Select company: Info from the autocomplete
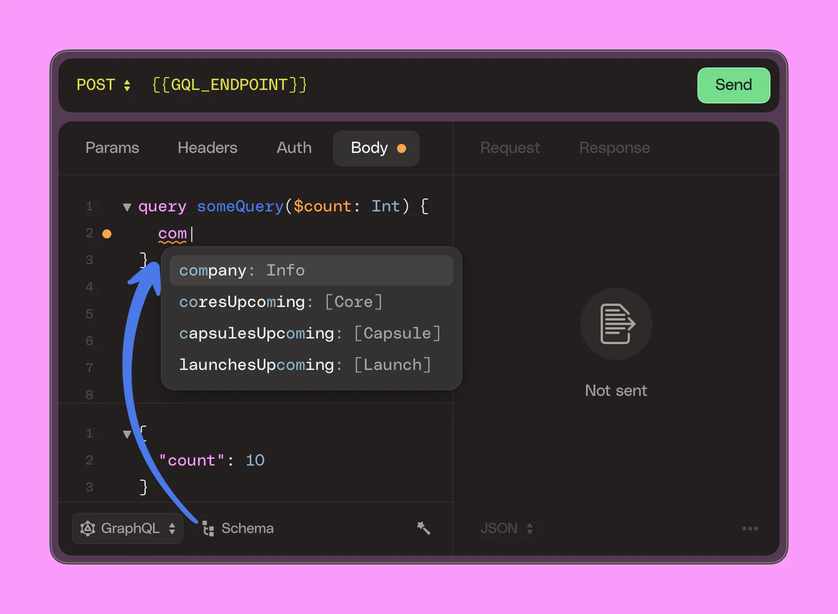838x614 pixels. [310, 270]
